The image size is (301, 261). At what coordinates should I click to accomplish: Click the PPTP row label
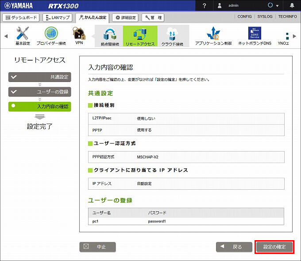97,130
